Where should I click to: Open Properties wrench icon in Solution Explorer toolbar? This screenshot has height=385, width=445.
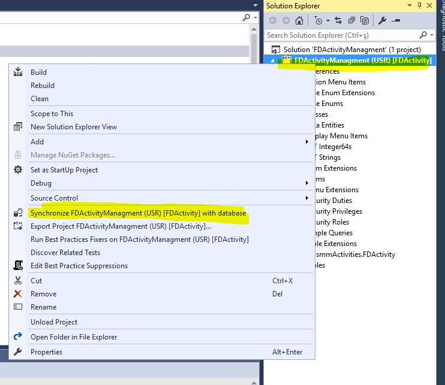point(382,20)
